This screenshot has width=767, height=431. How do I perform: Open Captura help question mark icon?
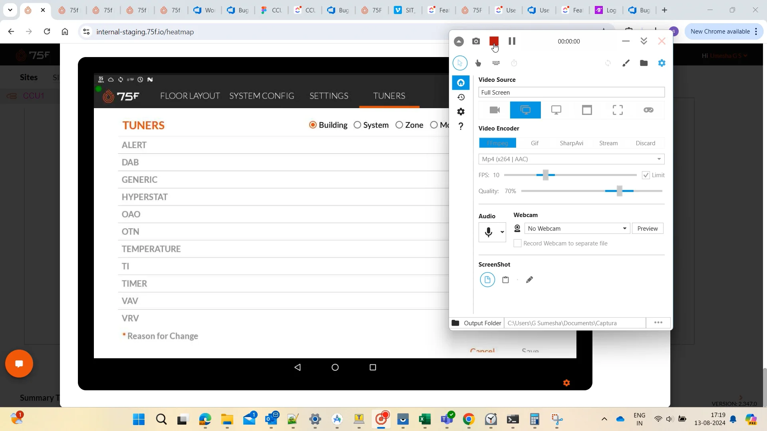[x=461, y=126]
